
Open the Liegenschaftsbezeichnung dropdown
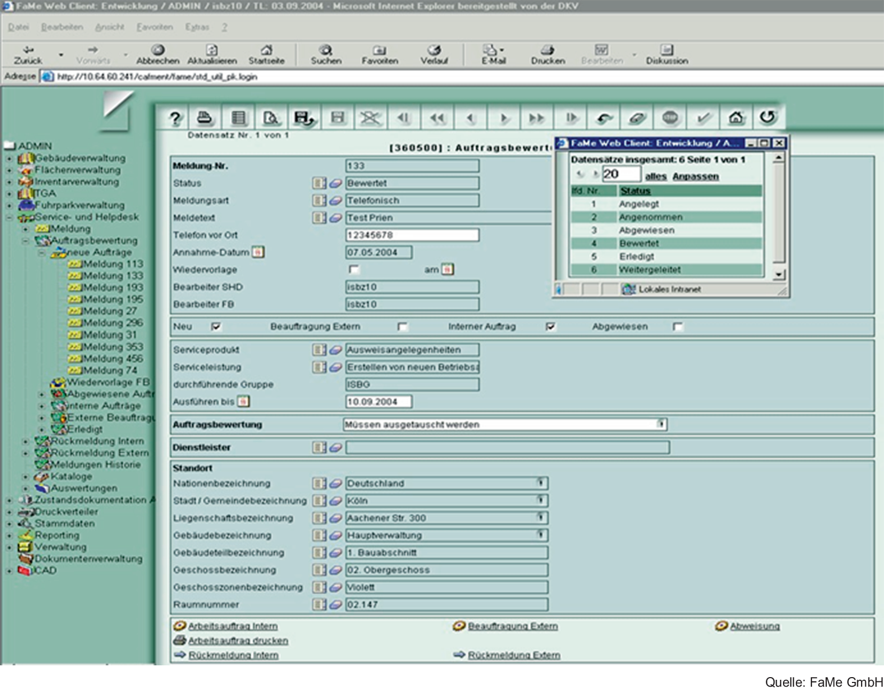(x=541, y=518)
